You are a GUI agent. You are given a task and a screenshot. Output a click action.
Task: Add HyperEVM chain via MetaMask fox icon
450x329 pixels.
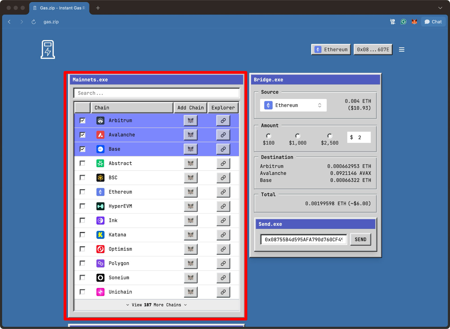191,206
